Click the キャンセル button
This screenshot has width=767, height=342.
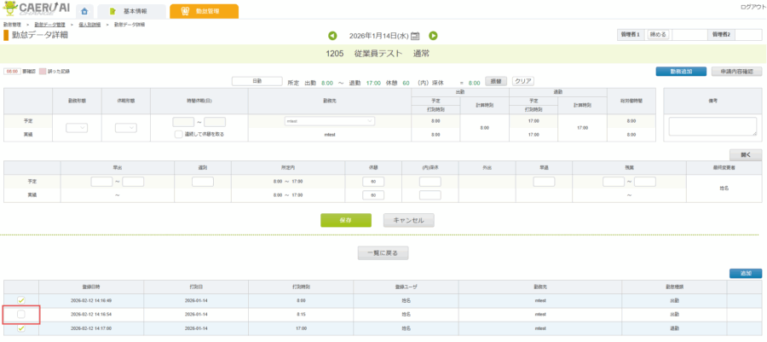point(408,220)
